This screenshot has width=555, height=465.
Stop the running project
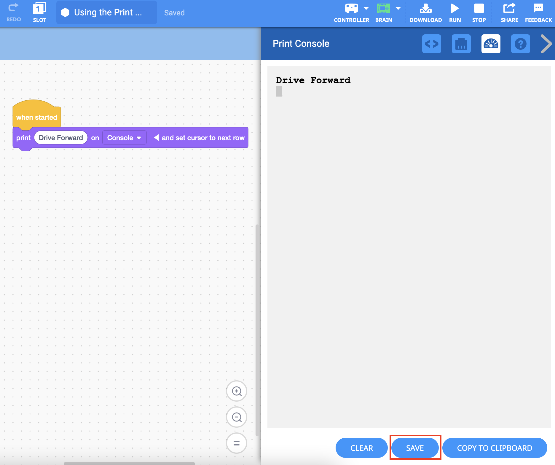tap(479, 9)
